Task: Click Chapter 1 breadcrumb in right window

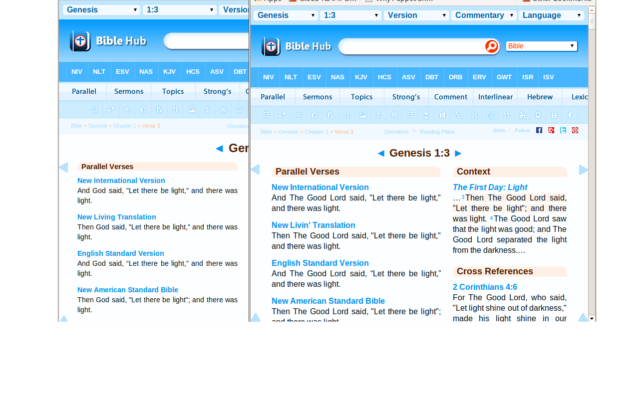Action: [317, 132]
